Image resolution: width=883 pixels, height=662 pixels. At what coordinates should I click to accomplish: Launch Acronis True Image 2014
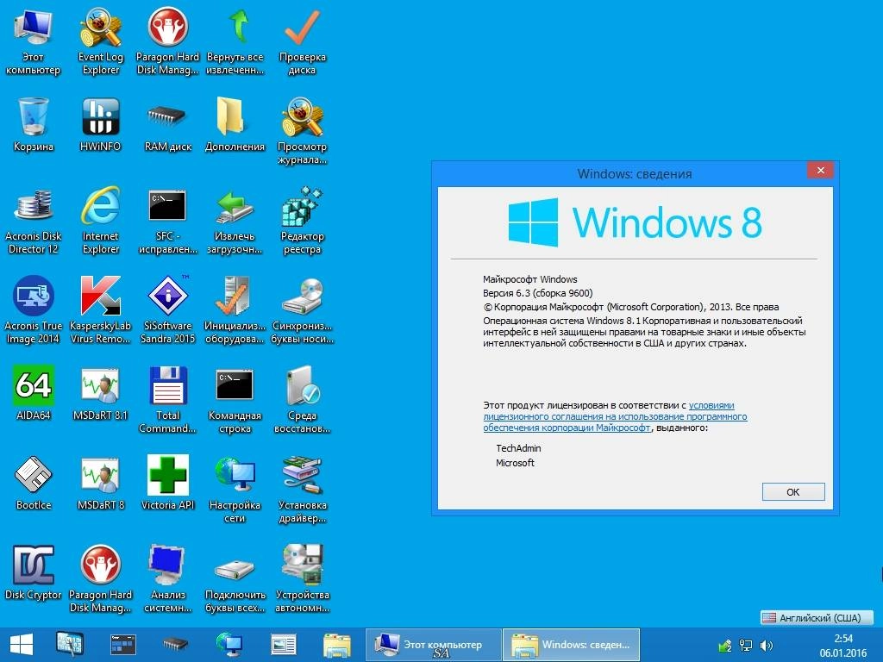(x=34, y=309)
